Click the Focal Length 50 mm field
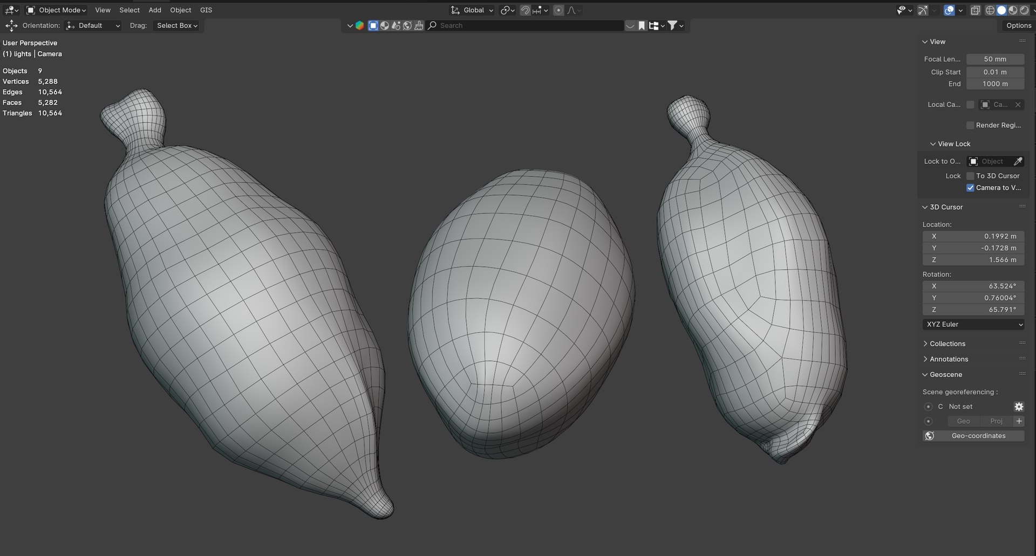The height and width of the screenshot is (556, 1036). 995,59
